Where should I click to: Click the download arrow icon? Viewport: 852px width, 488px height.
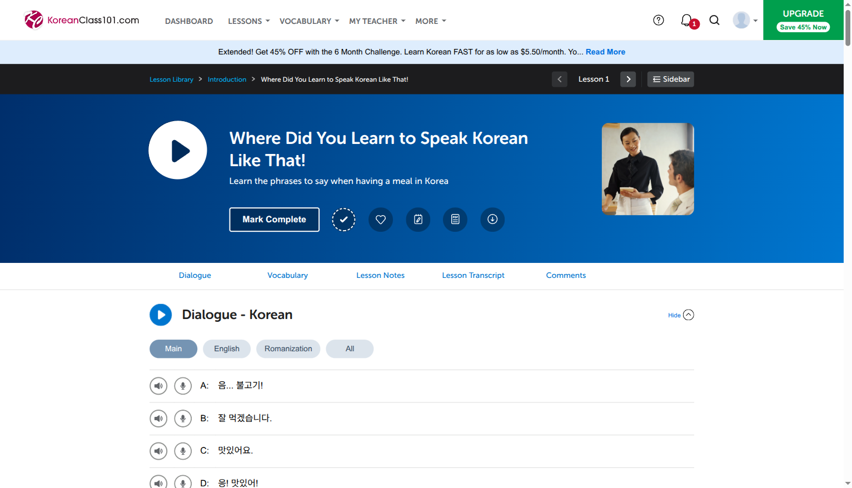tap(492, 220)
